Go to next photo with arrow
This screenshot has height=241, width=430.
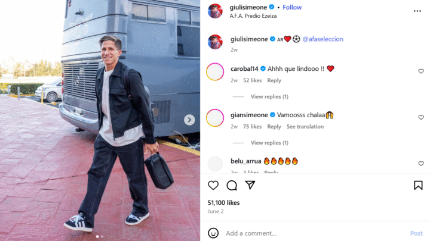(189, 120)
